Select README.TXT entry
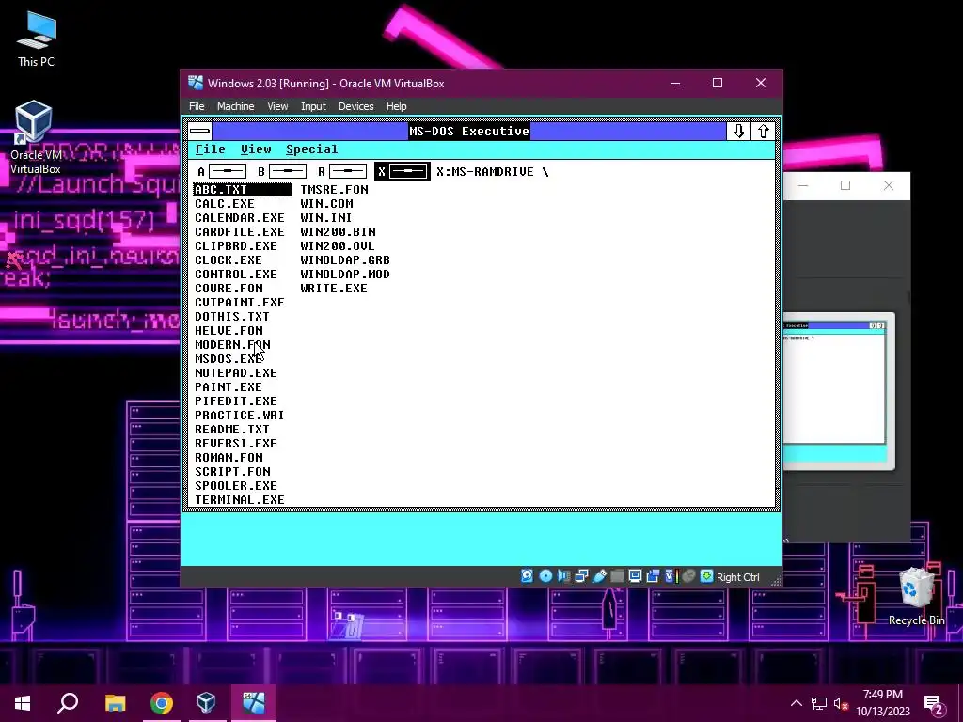Image resolution: width=963 pixels, height=722 pixels. coord(231,430)
